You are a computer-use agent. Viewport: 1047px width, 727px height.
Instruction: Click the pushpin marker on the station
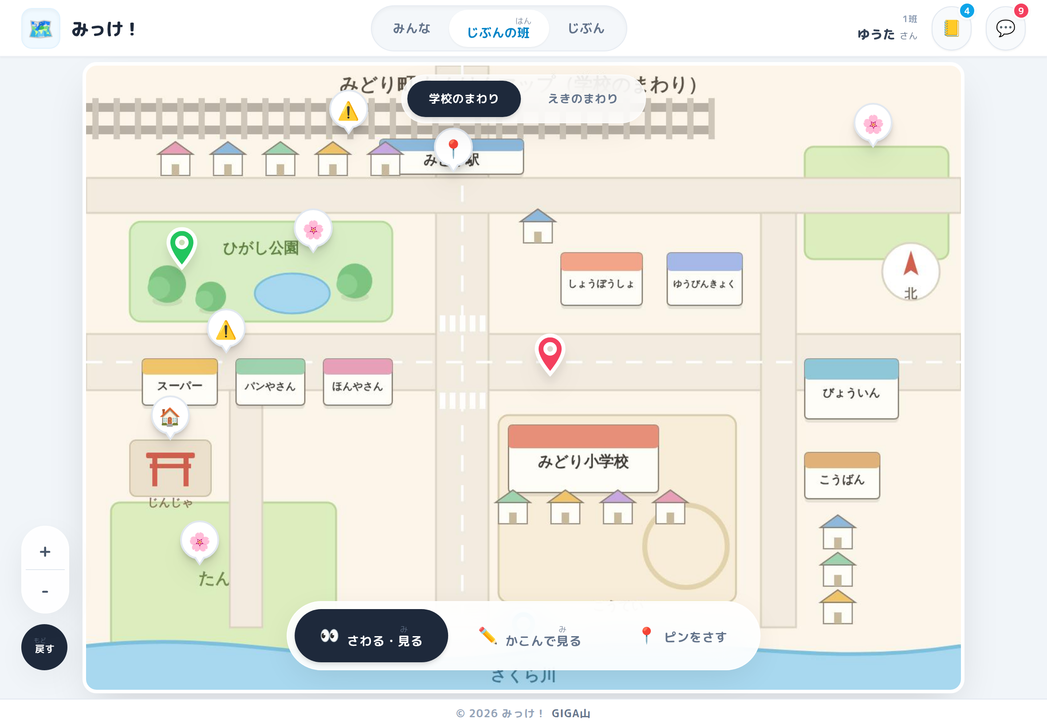click(453, 149)
